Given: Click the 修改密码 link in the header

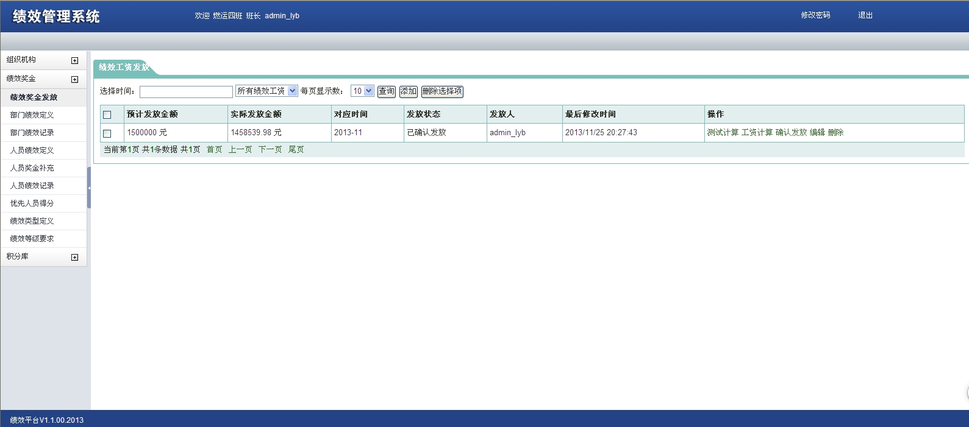Looking at the screenshot, I should coord(815,15).
